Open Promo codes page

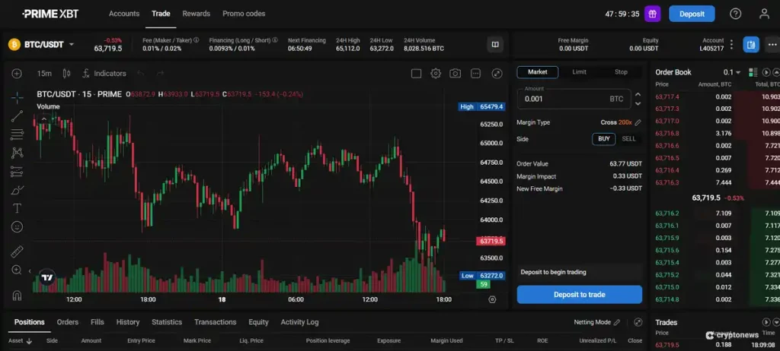click(244, 14)
